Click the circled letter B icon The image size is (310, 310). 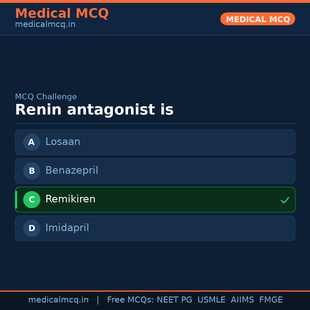(32, 171)
